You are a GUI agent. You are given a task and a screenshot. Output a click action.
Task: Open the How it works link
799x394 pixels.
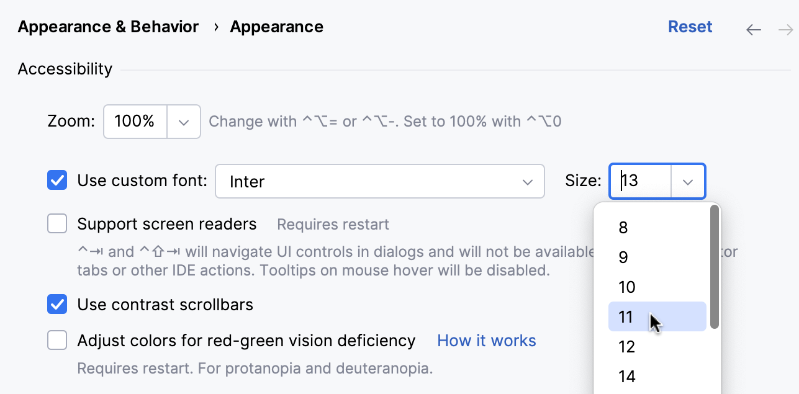coord(486,340)
